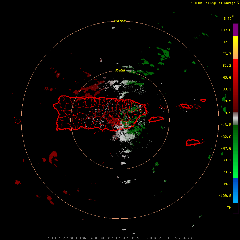
Task: Select the -47.6 scale value
Action: coord(226,149)
